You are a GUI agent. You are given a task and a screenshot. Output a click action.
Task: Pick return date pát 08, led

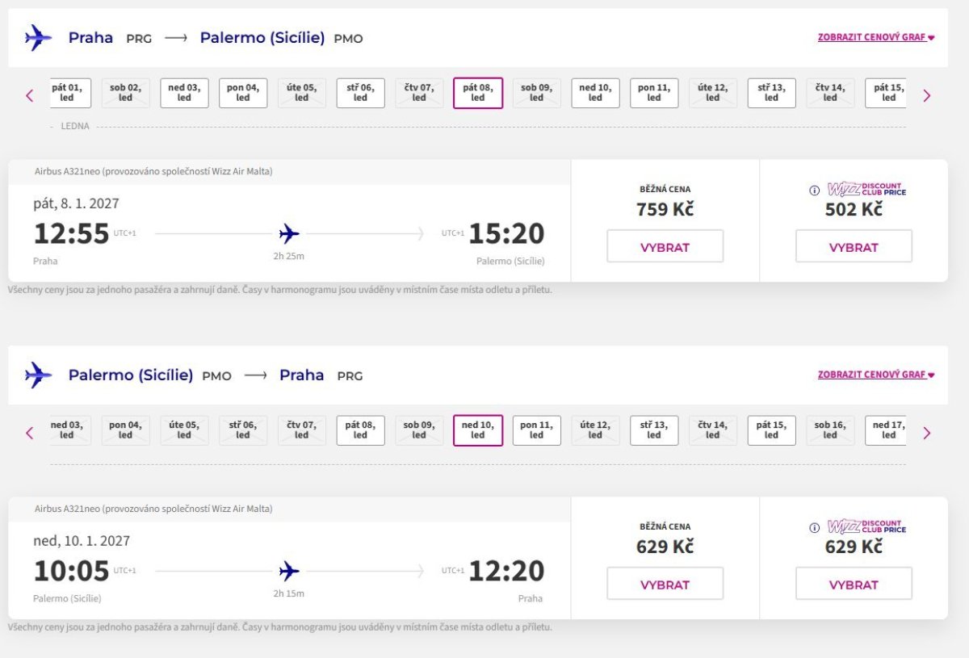pyautogui.click(x=360, y=430)
